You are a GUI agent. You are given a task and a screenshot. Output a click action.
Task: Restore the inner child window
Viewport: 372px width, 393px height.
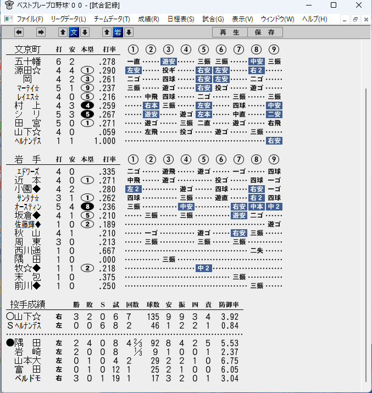(x=355, y=19)
